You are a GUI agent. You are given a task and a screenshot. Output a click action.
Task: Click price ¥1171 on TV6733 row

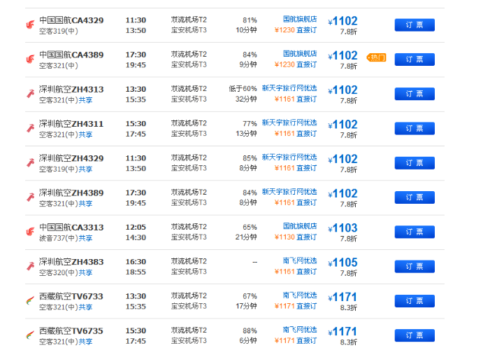click(x=343, y=297)
